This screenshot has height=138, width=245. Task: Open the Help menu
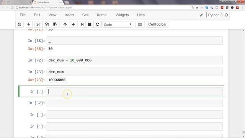point(141,15)
